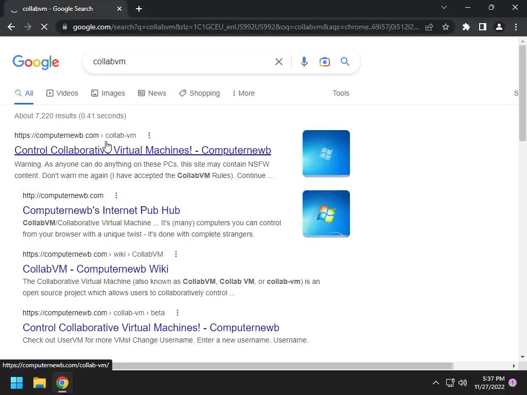Viewport: 527px width, 395px height.
Task: Open Computernewb's Internet Pub Hub link
Action: click(101, 210)
